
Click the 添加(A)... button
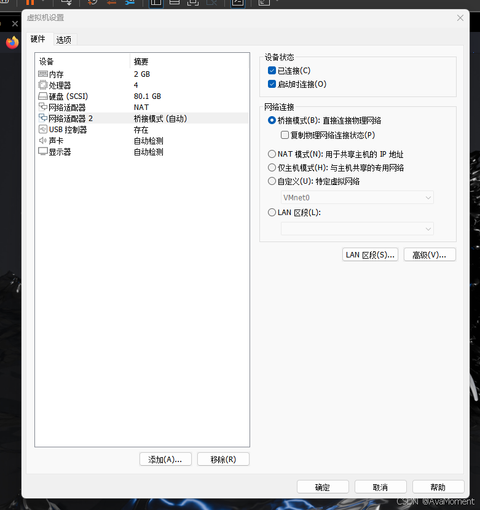[x=165, y=459]
